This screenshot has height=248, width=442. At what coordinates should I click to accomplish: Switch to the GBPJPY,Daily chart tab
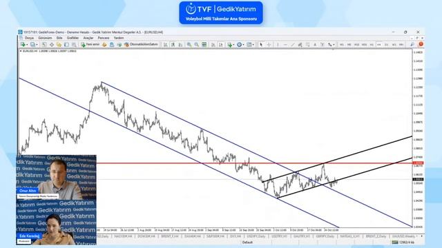tap(325, 236)
